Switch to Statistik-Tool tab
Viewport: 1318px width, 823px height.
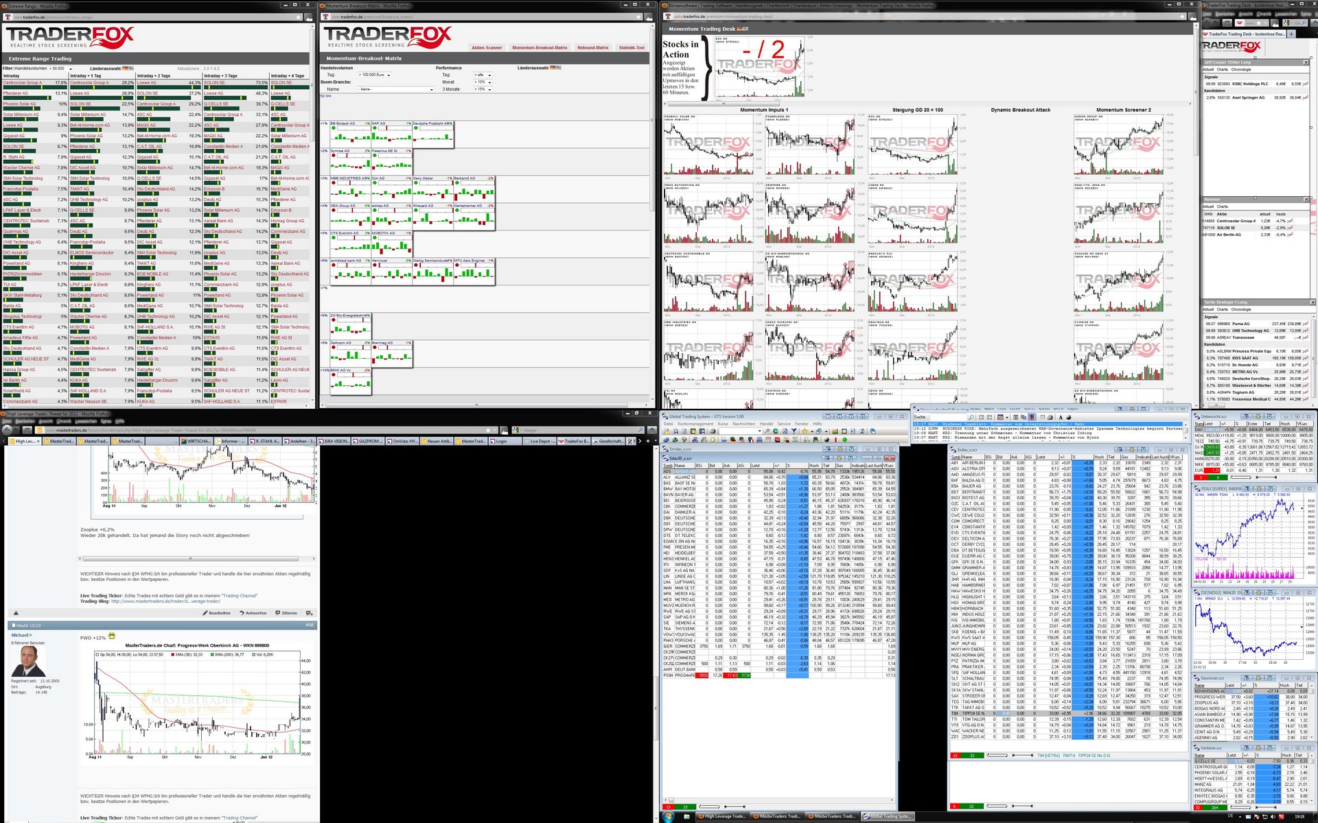click(x=632, y=48)
